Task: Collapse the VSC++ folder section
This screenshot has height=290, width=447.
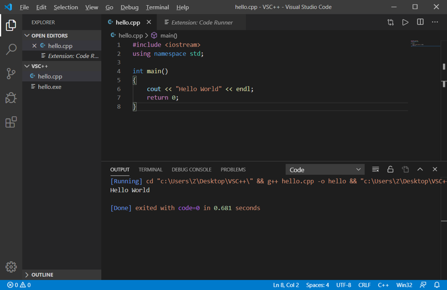Action: point(61,66)
